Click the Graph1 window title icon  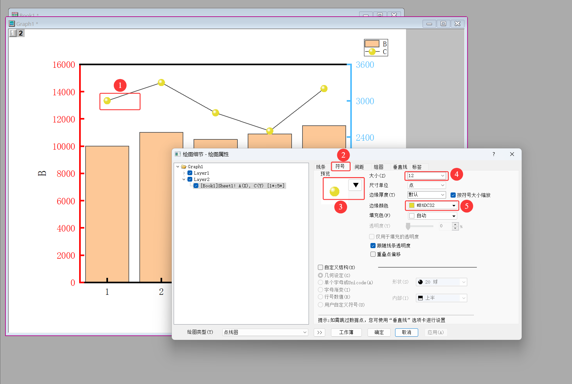pyautogui.click(x=12, y=24)
